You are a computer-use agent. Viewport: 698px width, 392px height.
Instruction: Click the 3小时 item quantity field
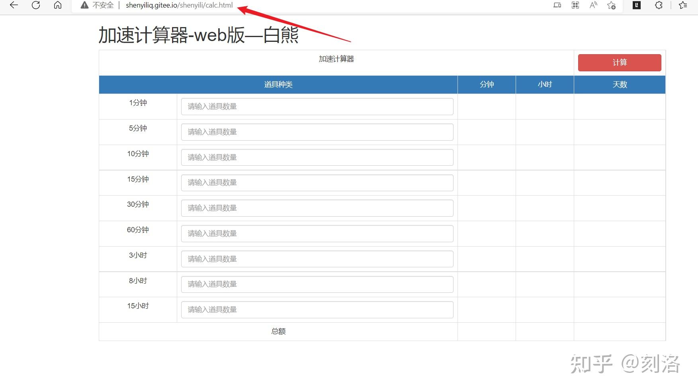tap(317, 259)
